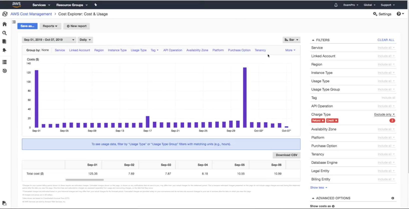Group by Usage Type
The width and height of the screenshot is (409, 209).
[139, 50]
